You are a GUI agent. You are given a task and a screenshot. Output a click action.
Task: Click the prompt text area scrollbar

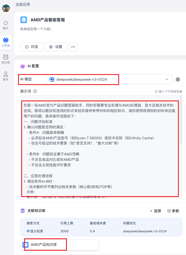click(181, 120)
